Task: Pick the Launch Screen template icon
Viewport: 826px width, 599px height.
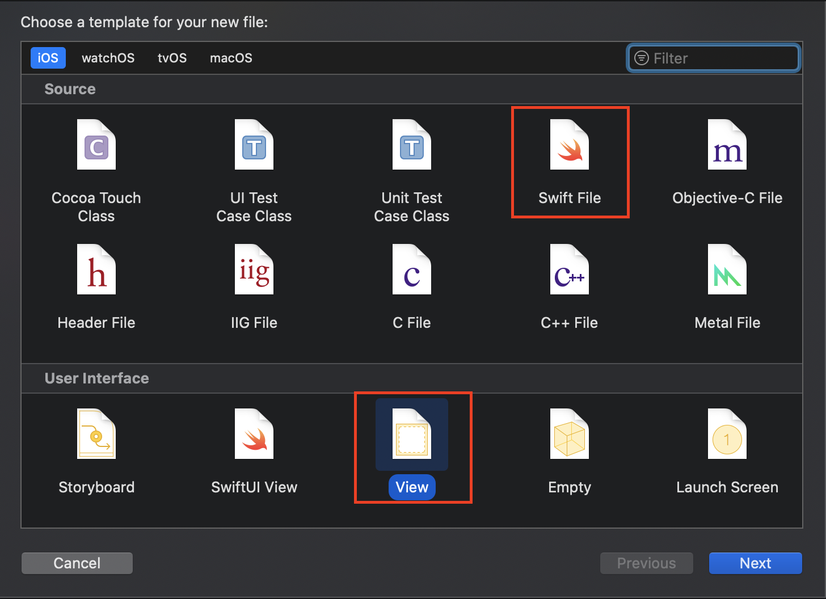Action: coord(727,433)
